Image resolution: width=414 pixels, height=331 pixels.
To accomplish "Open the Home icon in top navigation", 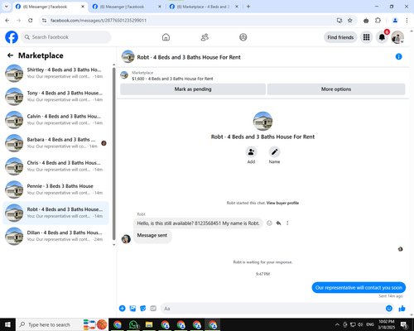I will tap(166, 37).
